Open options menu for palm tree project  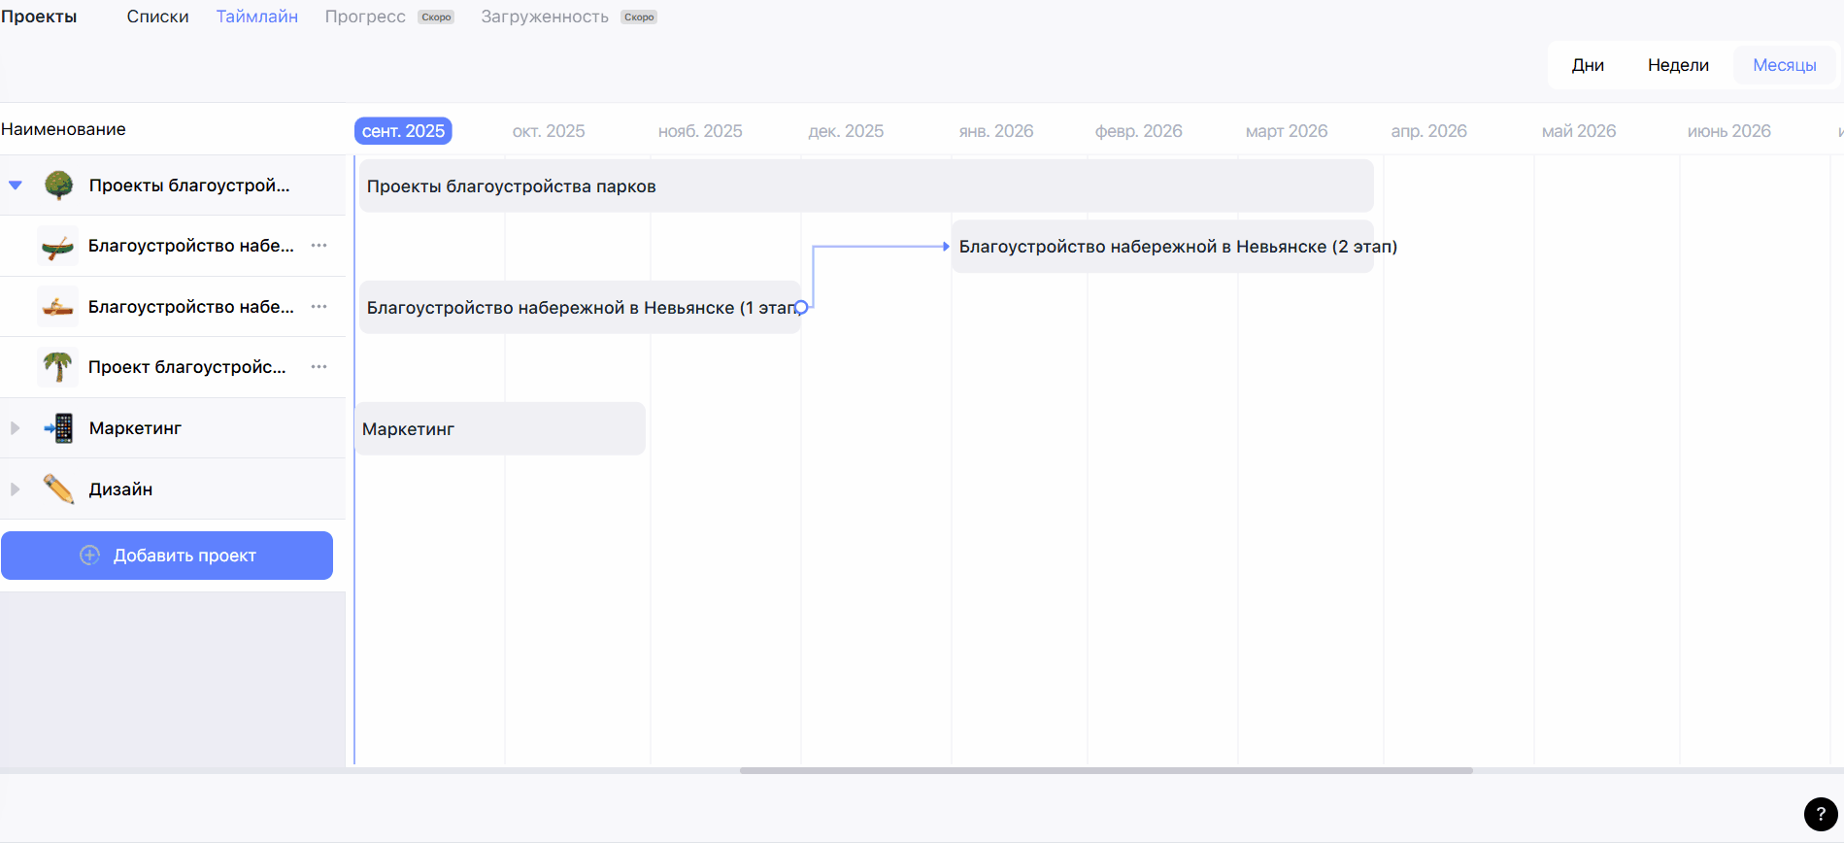[319, 367]
